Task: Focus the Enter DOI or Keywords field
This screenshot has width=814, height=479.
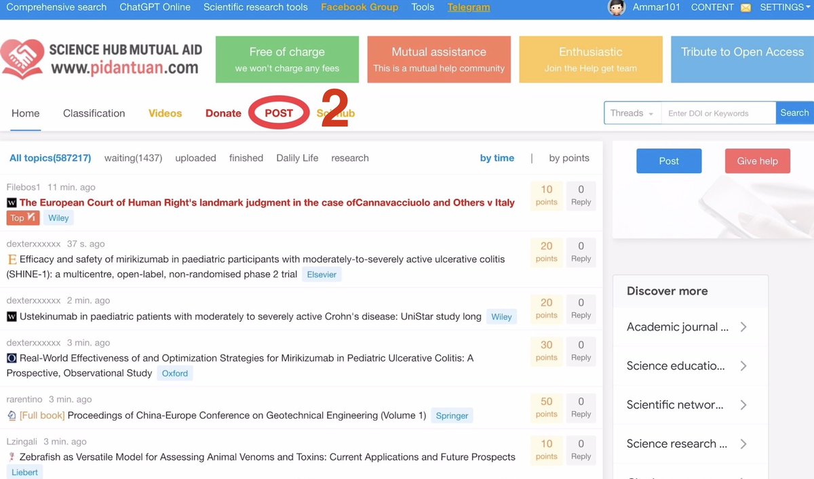Action: [718, 113]
